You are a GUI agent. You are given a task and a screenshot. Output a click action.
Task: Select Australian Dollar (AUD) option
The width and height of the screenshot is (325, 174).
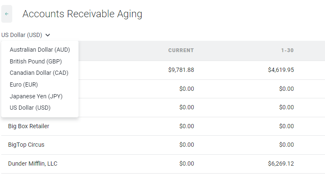pos(40,50)
